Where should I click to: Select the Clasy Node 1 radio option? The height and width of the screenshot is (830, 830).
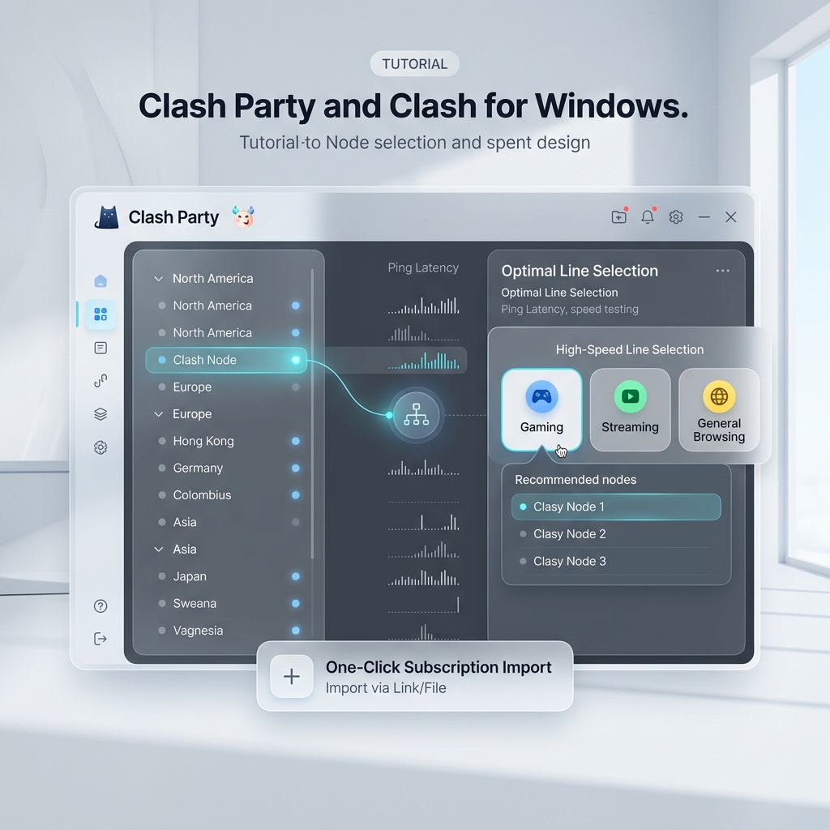(x=523, y=507)
